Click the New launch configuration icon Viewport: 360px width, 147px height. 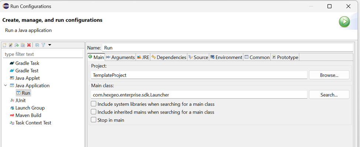[4, 45]
